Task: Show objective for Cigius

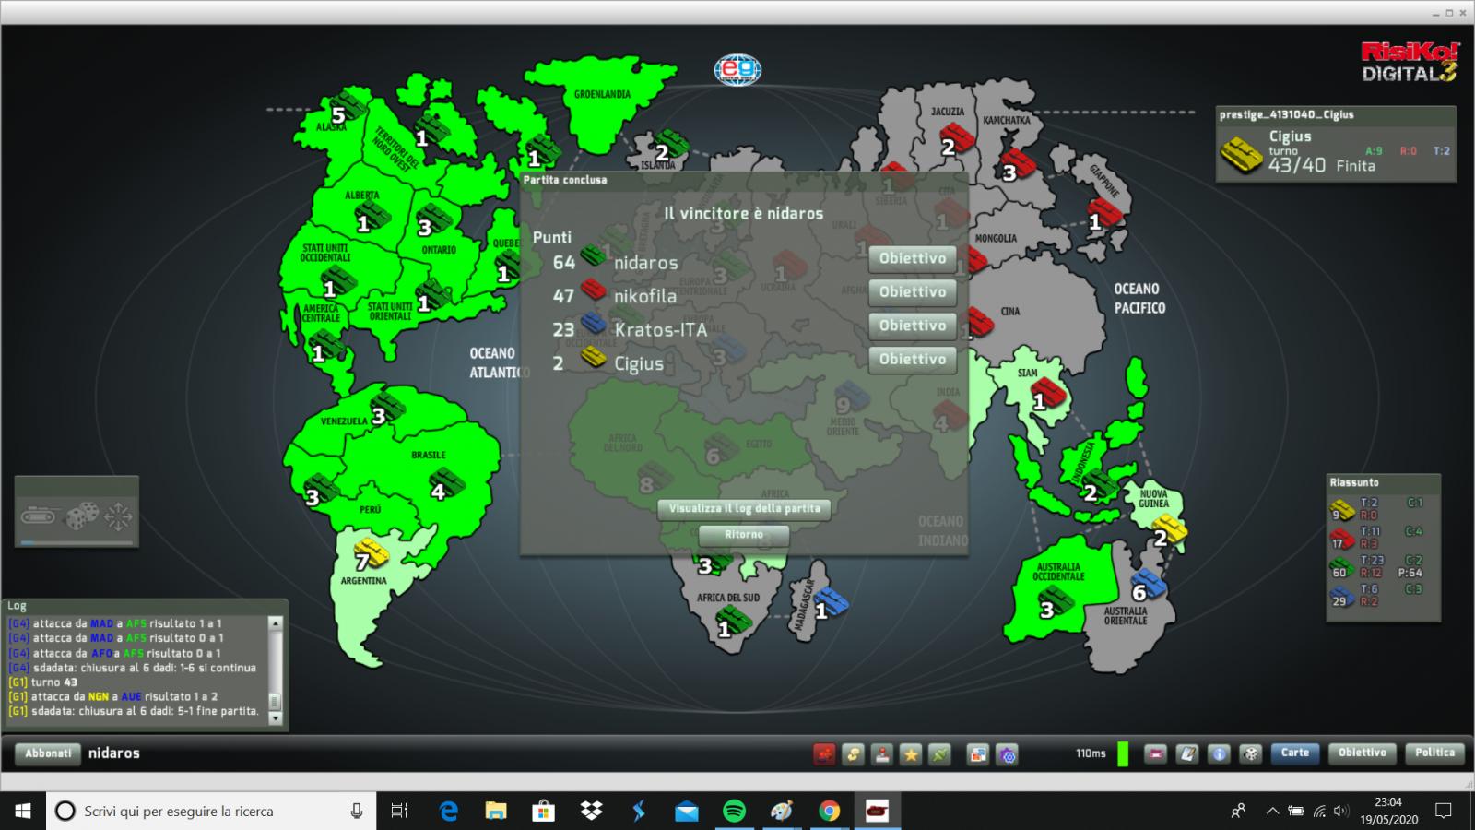Action: click(913, 360)
